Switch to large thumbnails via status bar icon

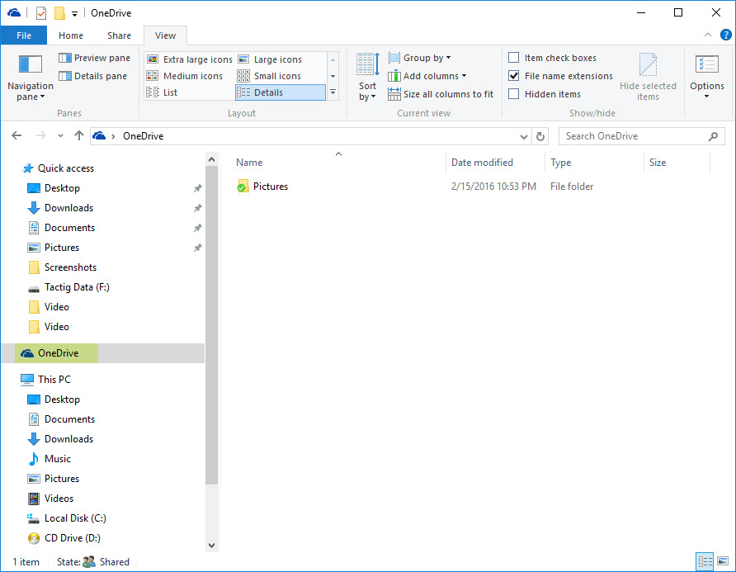pos(723,561)
